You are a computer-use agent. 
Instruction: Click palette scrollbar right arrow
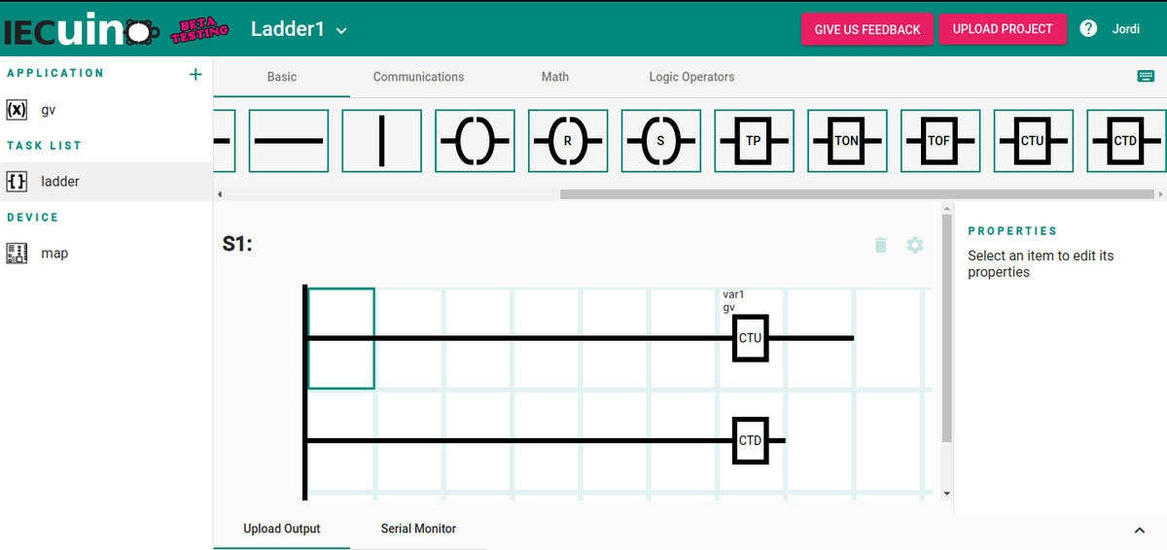[1161, 194]
